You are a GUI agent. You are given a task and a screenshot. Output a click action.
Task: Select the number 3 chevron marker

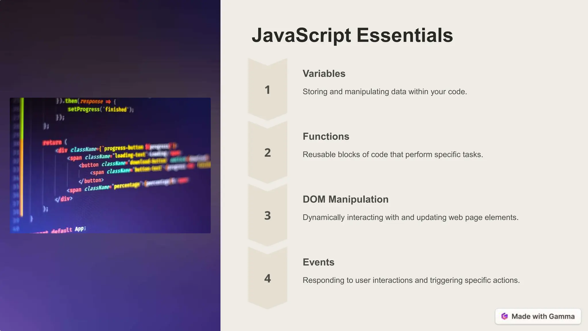tap(267, 216)
